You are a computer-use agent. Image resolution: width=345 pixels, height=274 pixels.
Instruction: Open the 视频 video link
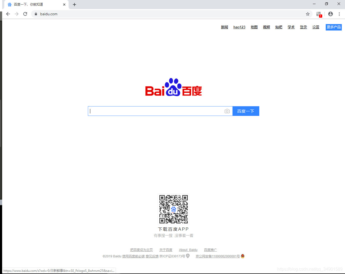coord(267,27)
